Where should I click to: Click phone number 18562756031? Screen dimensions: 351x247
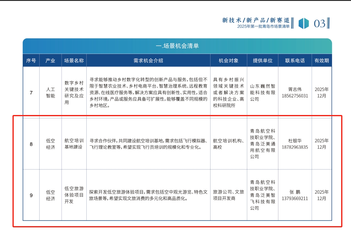point(295,96)
